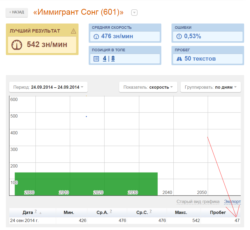Click the 600 axis label on chart
The height and width of the screenshot is (230, 250).
tap(14, 100)
